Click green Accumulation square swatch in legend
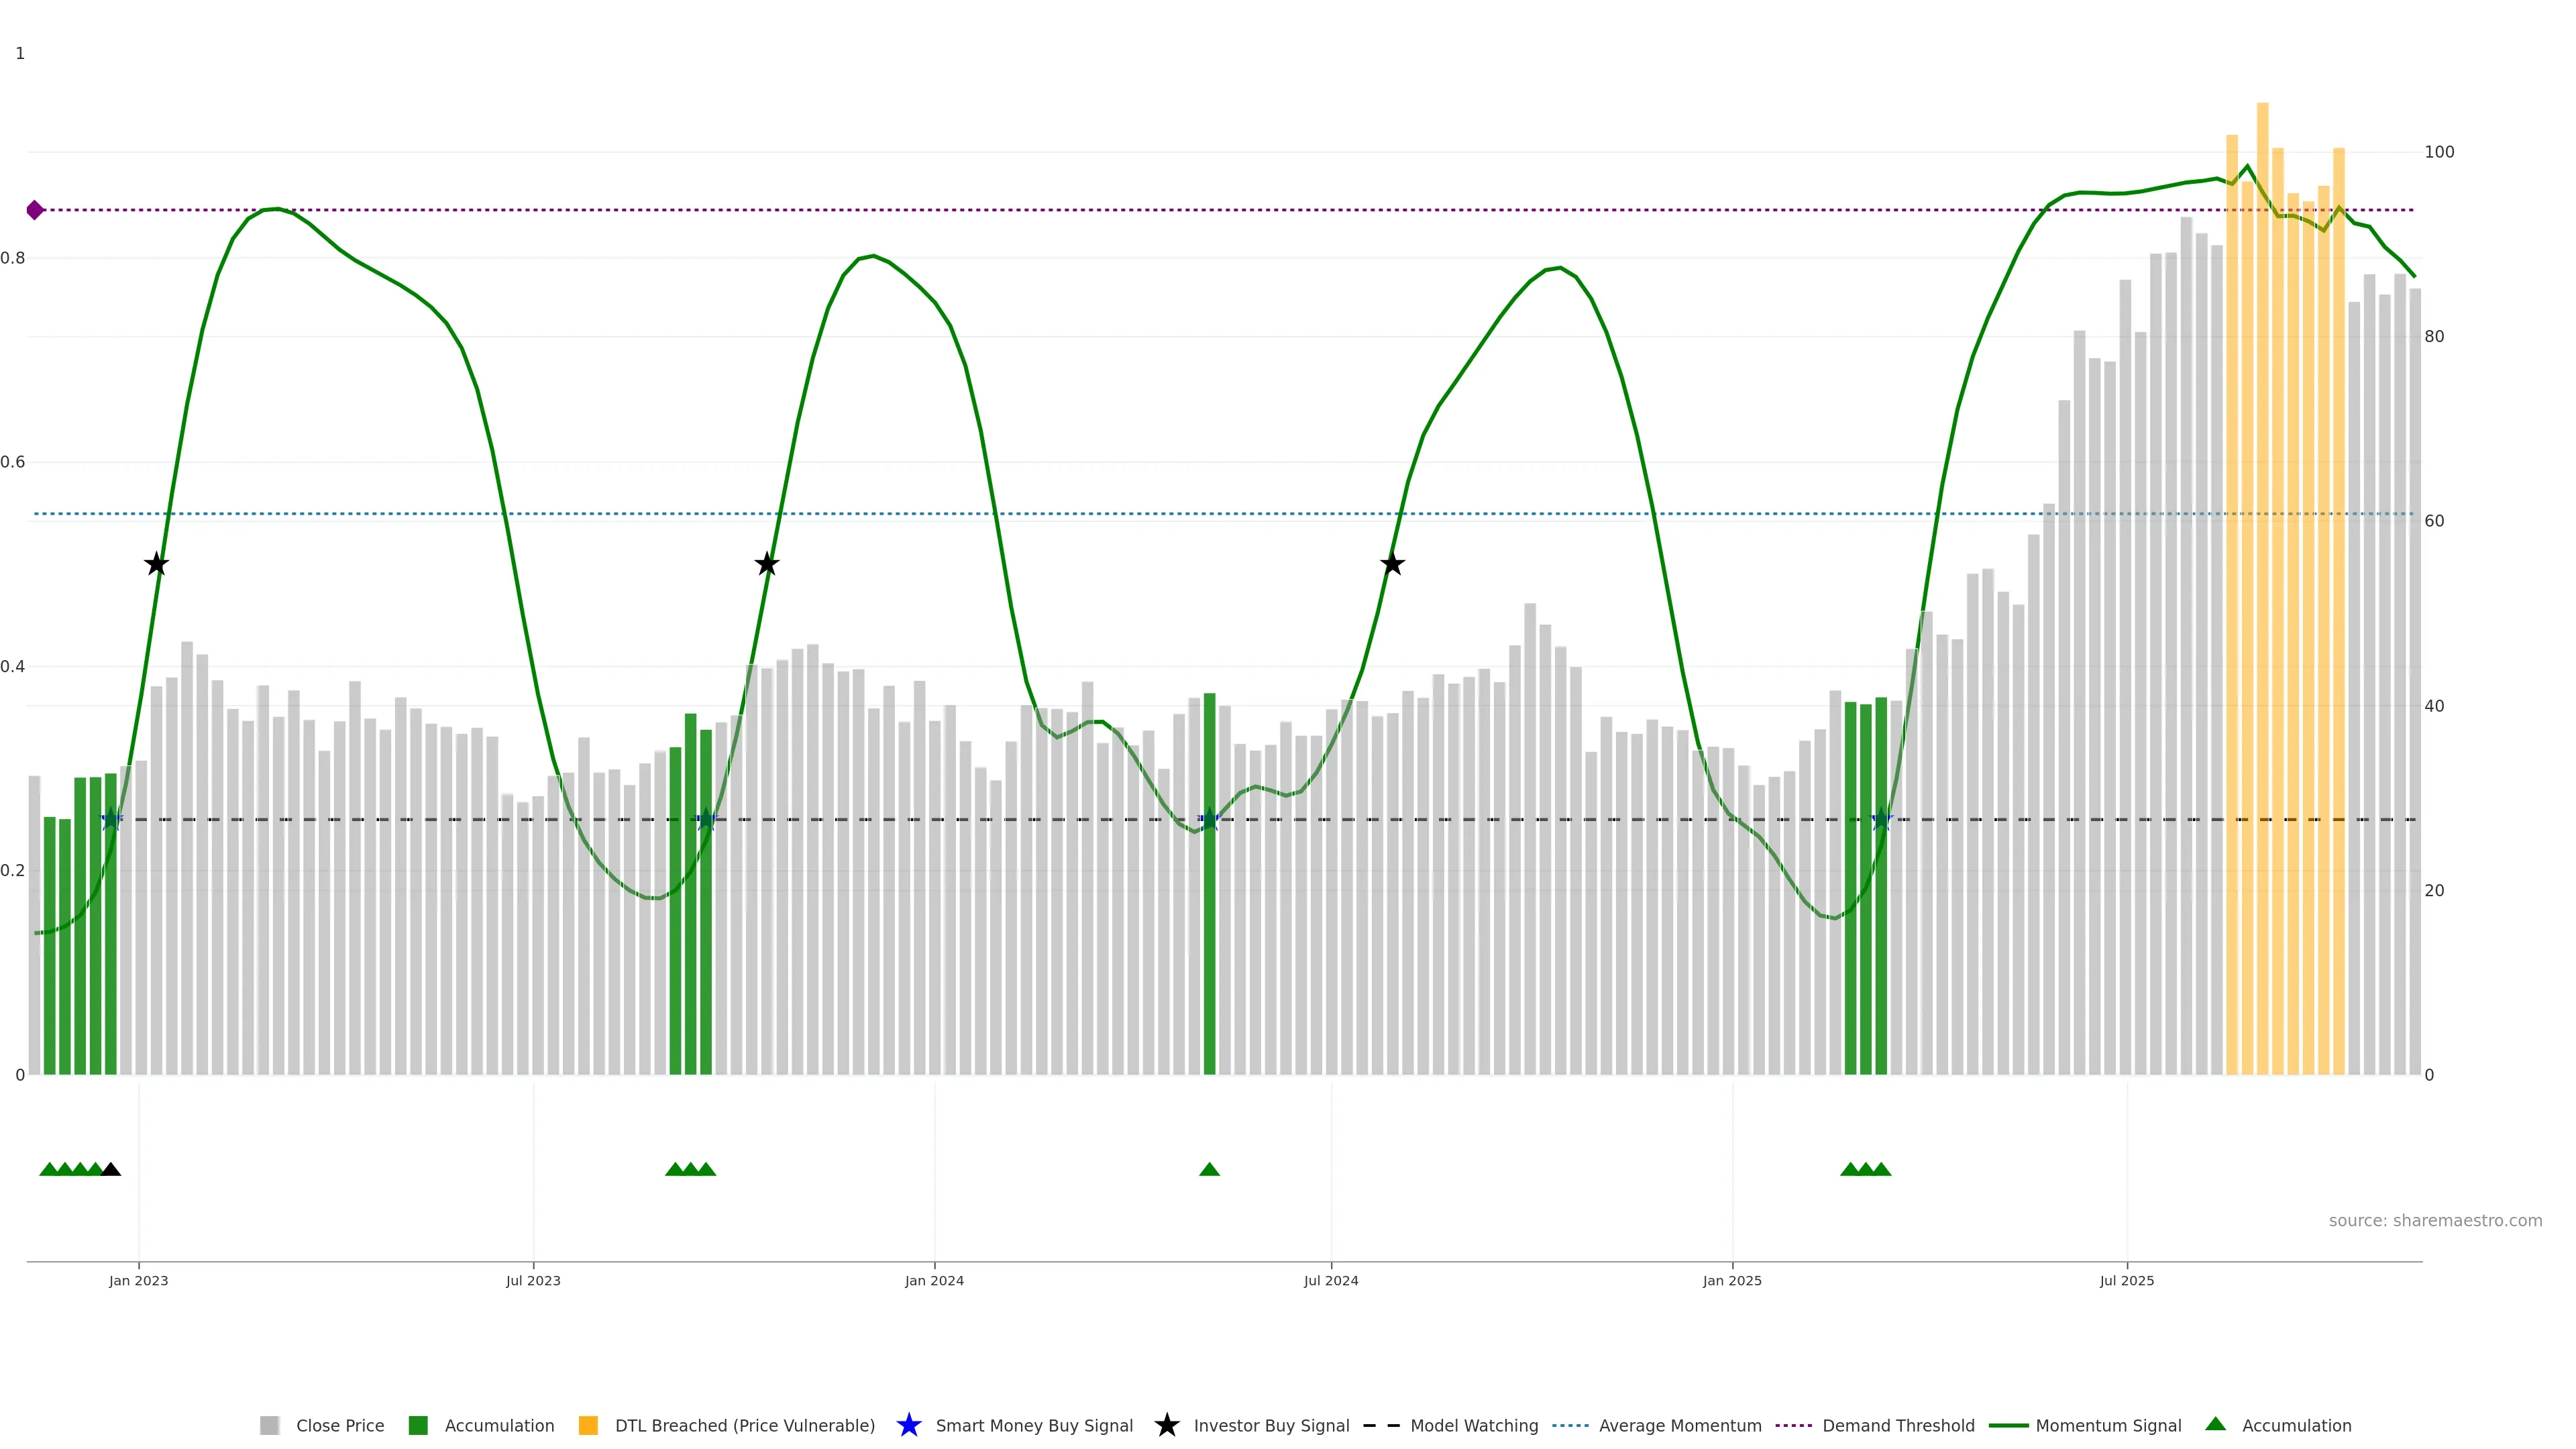This screenshot has width=2576, height=1449. tap(418, 1425)
